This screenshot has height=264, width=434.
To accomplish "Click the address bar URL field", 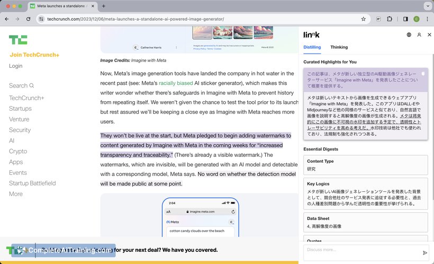I will pos(203,19).
